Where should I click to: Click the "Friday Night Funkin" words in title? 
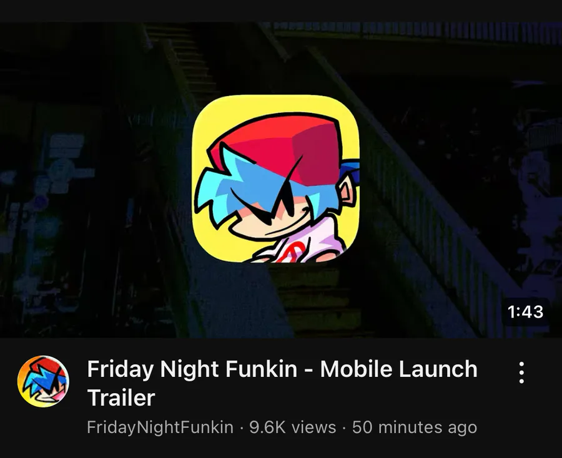tap(192, 369)
